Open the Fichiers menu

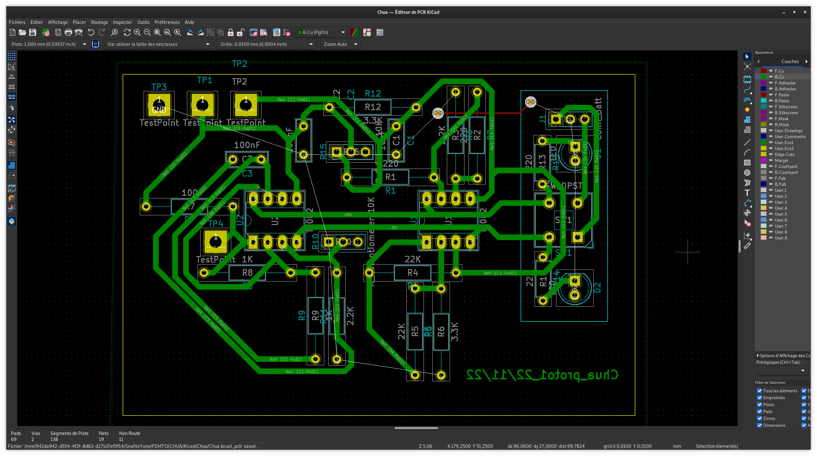pos(17,22)
